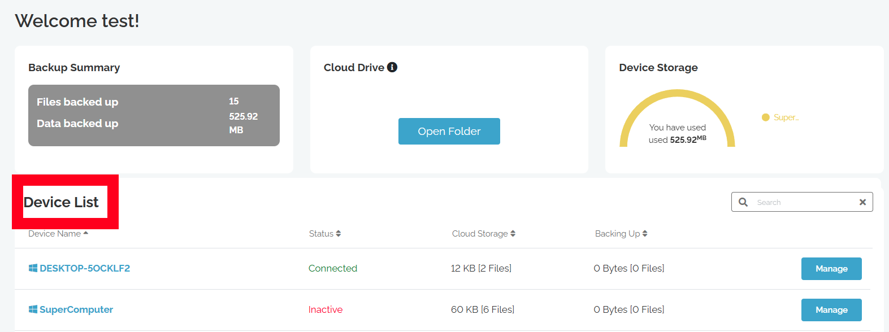This screenshot has height=332, width=889.
Task: Click the Windows icon beside SuperComputer
Action: [33, 309]
